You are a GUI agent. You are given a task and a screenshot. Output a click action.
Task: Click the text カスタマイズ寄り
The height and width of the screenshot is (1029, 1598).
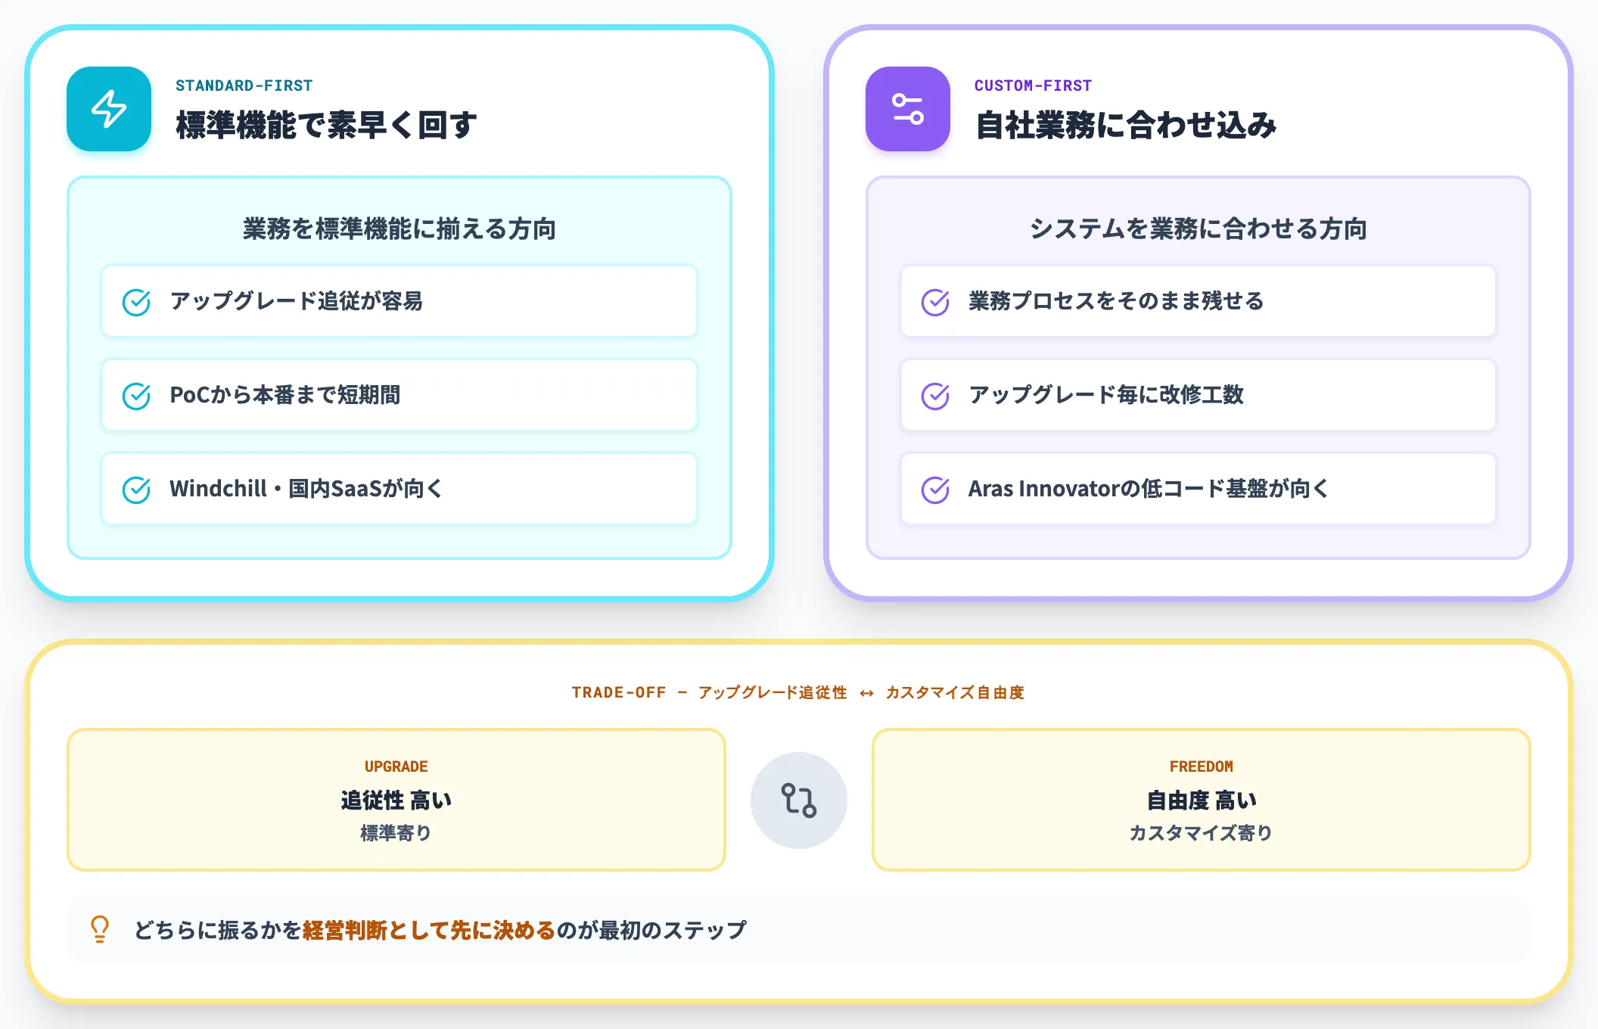coord(1202,833)
